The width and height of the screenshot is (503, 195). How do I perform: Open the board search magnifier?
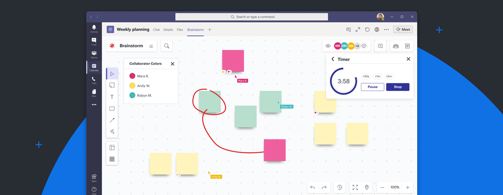point(167,46)
